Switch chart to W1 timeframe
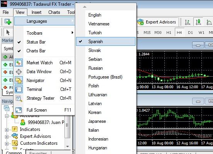The height and width of the screenshot is (154, 213). tap(201, 33)
